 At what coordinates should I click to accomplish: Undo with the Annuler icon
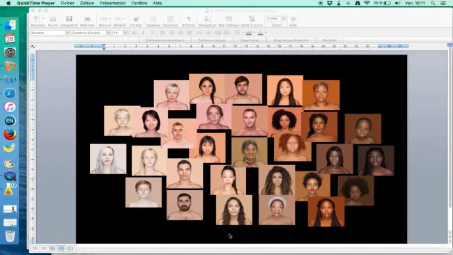103,19
